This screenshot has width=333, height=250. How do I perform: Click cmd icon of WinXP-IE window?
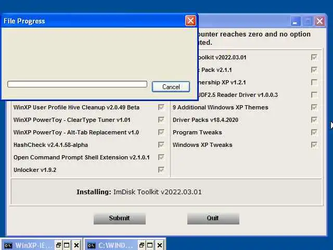[x=8, y=245]
